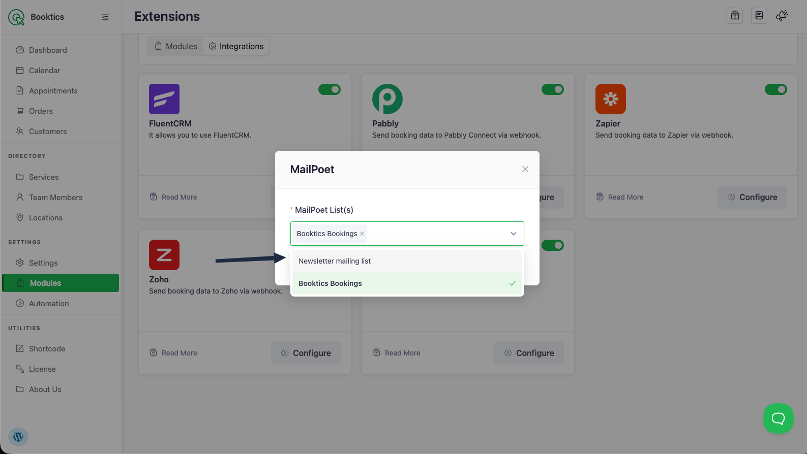Open Orders in sidebar
The image size is (807, 454).
[61, 111]
